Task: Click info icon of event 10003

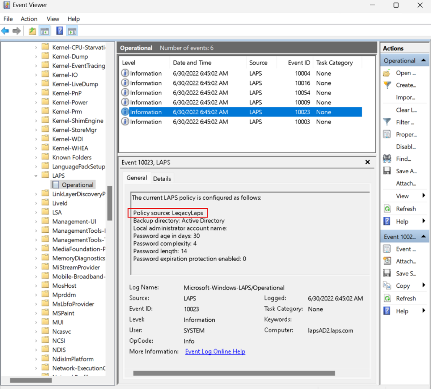Action: 125,122
